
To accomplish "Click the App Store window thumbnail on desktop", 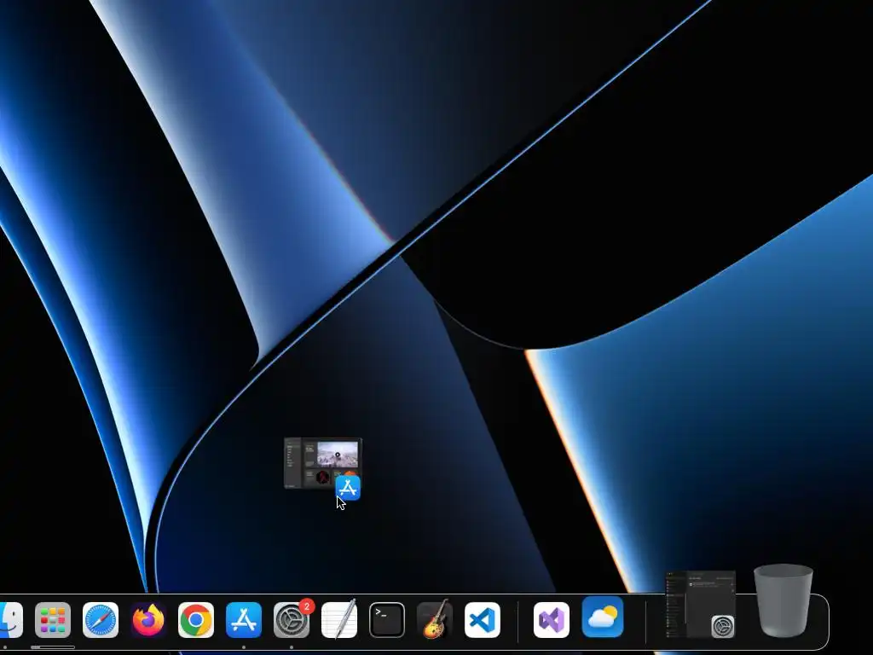I will [323, 463].
